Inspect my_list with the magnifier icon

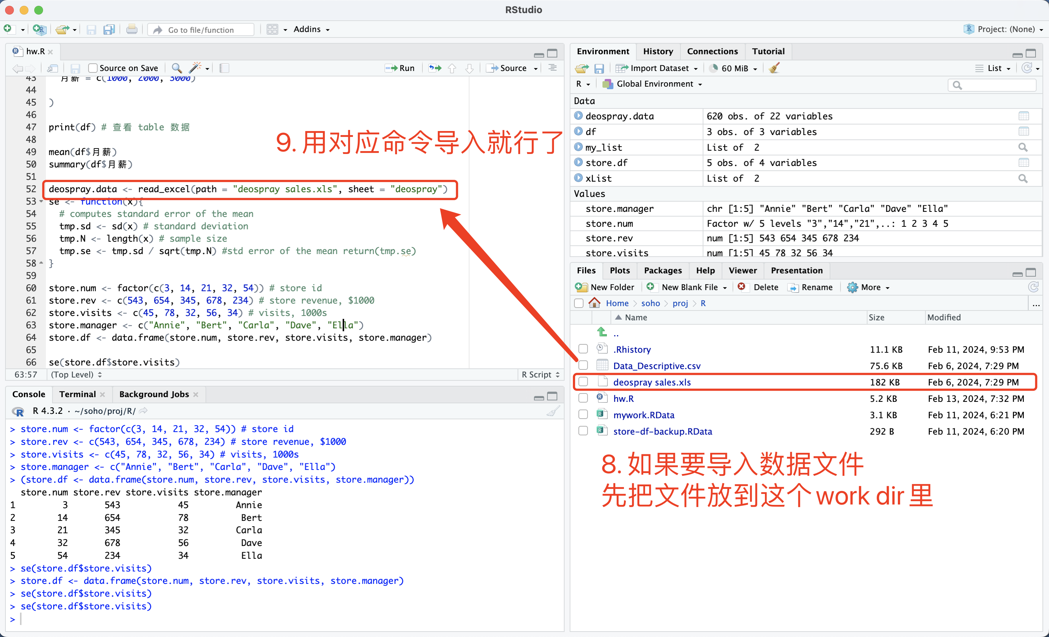pos(1023,147)
